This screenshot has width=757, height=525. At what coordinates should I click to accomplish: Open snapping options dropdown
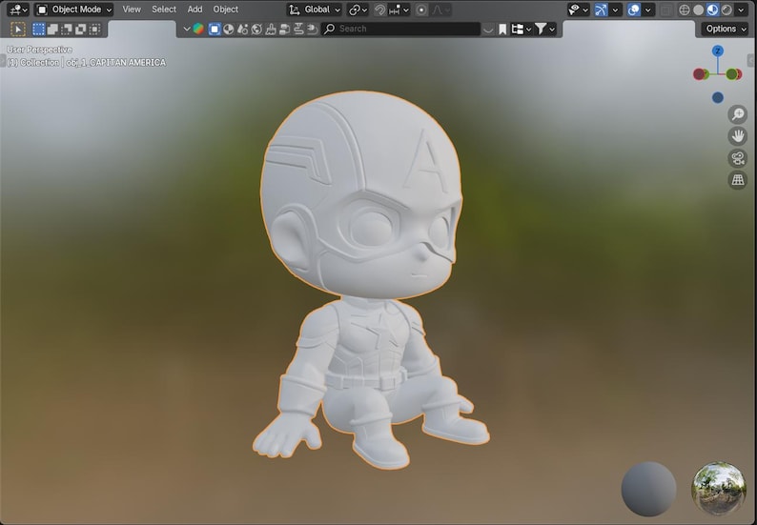pyautogui.click(x=399, y=10)
